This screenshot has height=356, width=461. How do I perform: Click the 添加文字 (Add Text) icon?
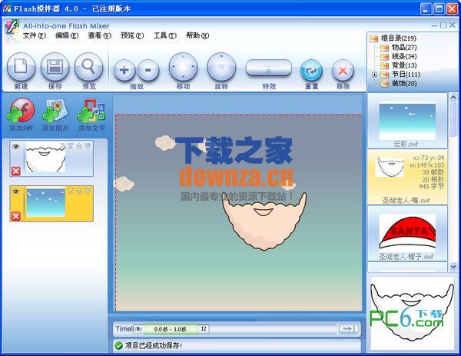tap(91, 111)
